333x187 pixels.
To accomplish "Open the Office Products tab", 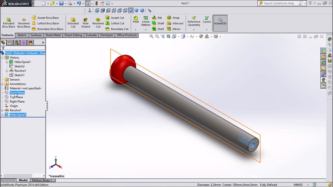I will (x=127, y=35).
